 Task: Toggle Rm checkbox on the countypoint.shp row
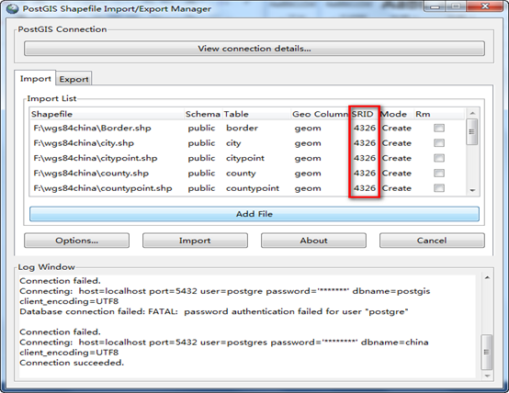pos(439,188)
